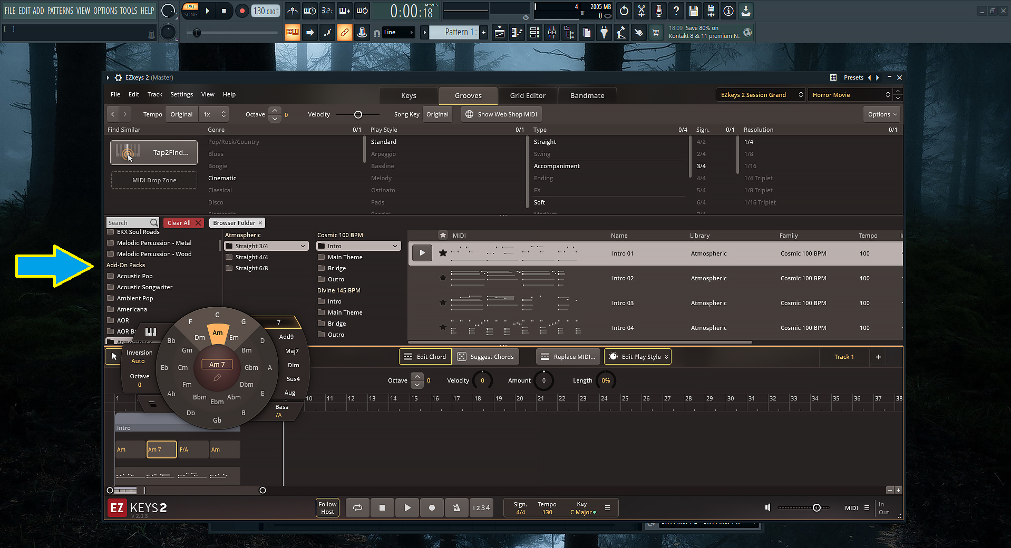Toggle the Accompaniment type filter
This screenshot has height=548, width=1011.
pyautogui.click(x=557, y=166)
